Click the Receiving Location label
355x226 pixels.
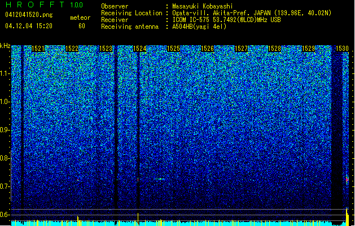click(x=132, y=13)
